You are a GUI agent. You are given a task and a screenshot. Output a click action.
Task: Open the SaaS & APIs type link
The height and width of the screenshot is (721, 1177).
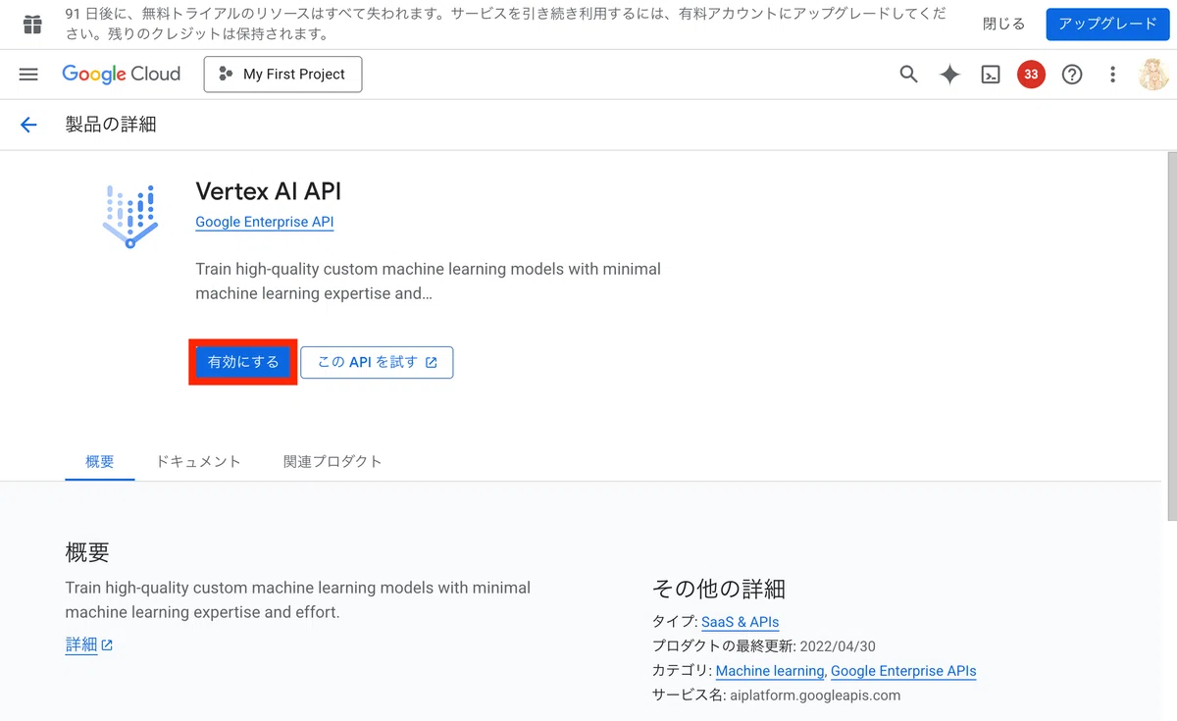741,622
